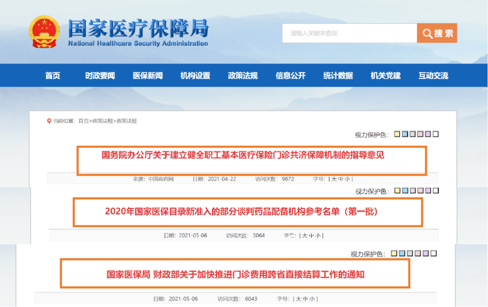
Task: Pick the gray swatch above the 2020年国家医保目录 title
Action: click(x=413, y=191)
